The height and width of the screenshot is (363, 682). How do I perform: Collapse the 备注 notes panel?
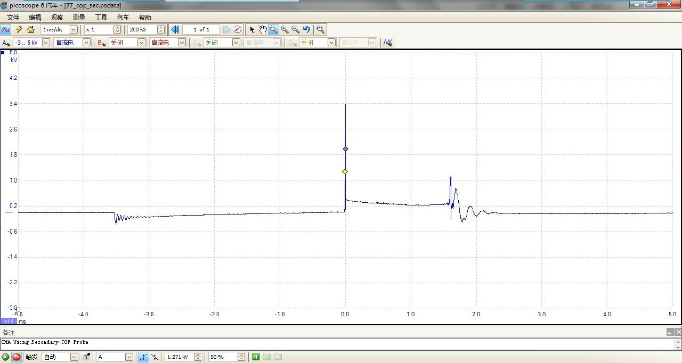(670, 332)
